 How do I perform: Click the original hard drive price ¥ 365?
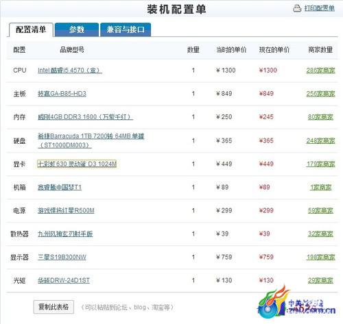[224, 140]
